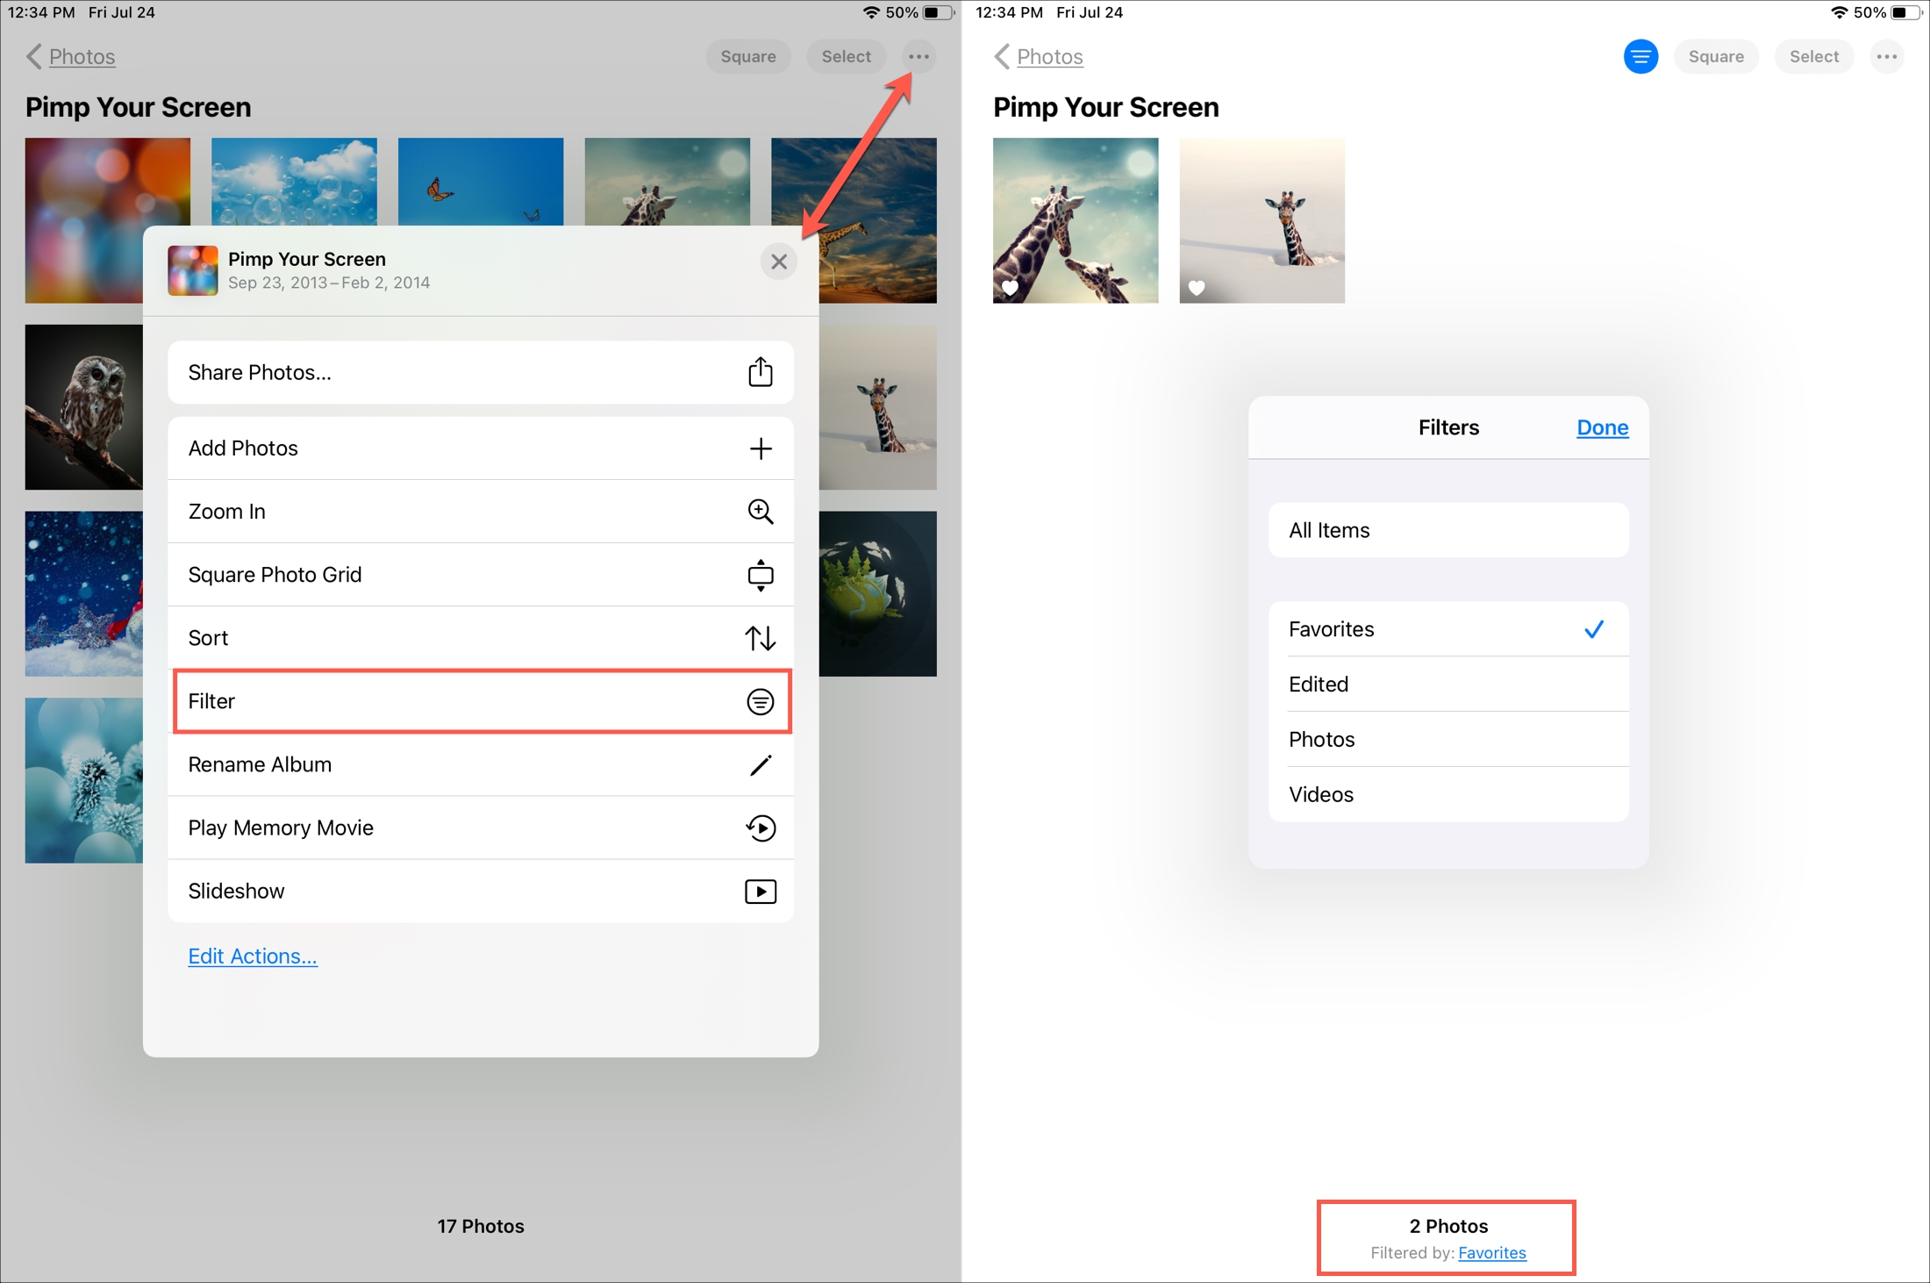The width and height of the screenshot is (1930, 1283).
Task: Open the owl photo thumbnail
Action: click(83, 406)
